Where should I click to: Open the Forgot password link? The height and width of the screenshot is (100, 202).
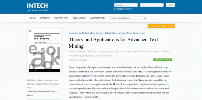(123, 9)
